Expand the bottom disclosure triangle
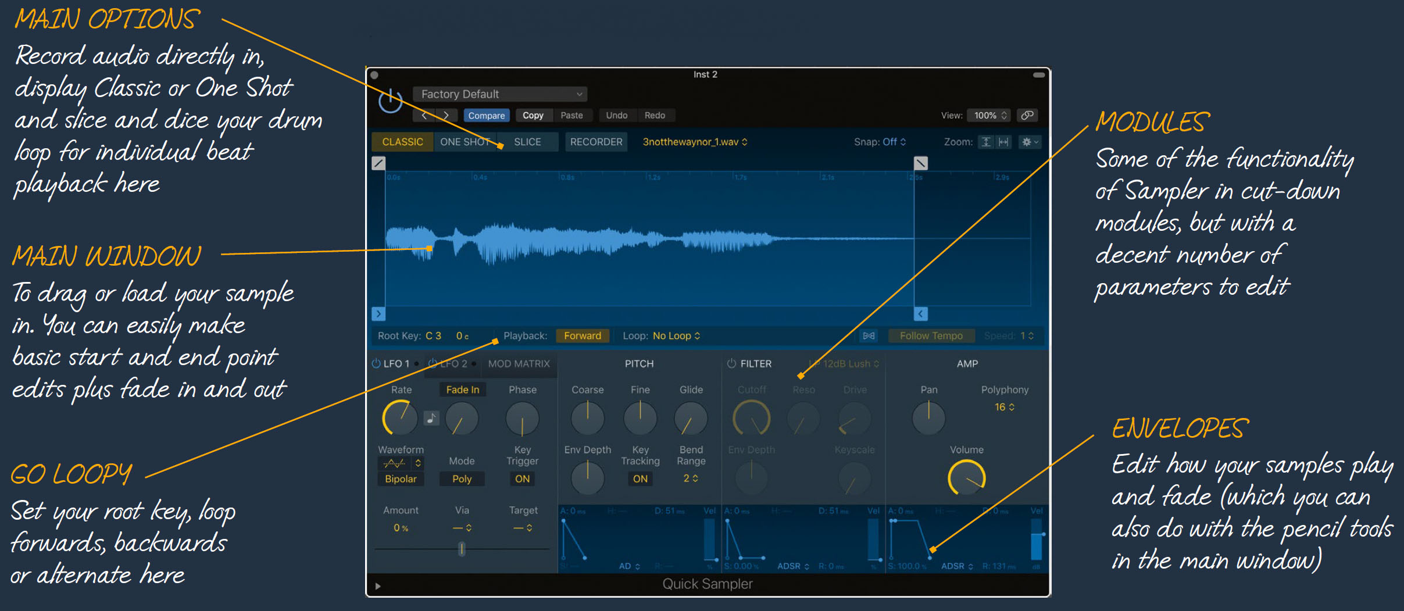Screen dimensions: 1404x611 (378, 586)
